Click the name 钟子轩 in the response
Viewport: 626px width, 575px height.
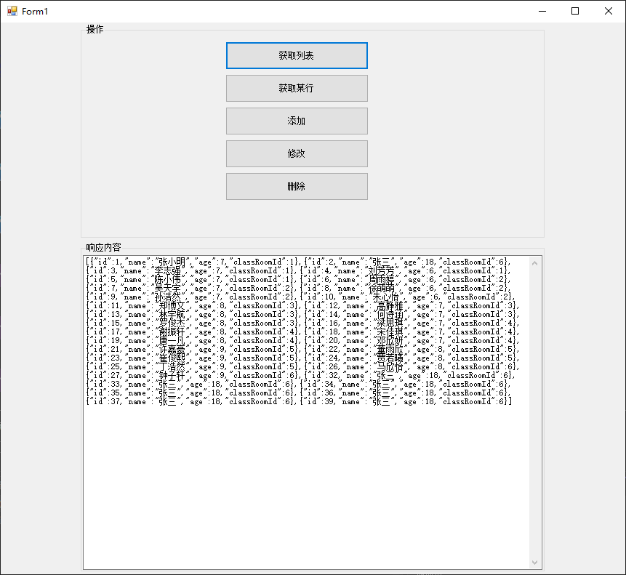point(172,376)
